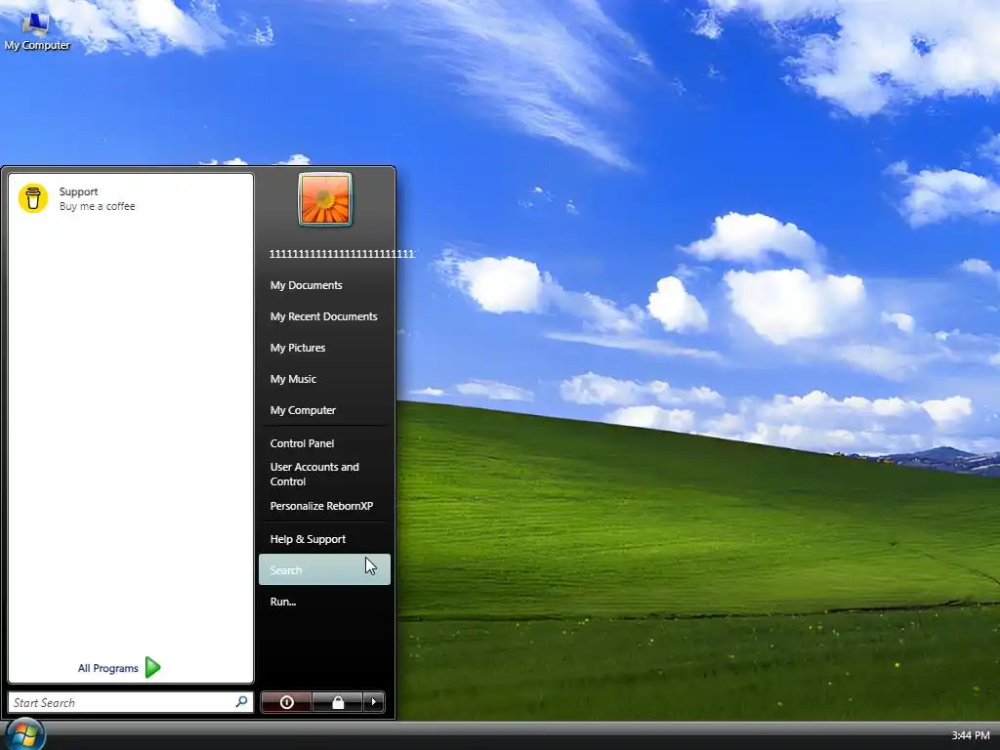Open the Run... dialog
This screenshot has height=750, width=1000.
pyautogui.click(x=324, y=602)
